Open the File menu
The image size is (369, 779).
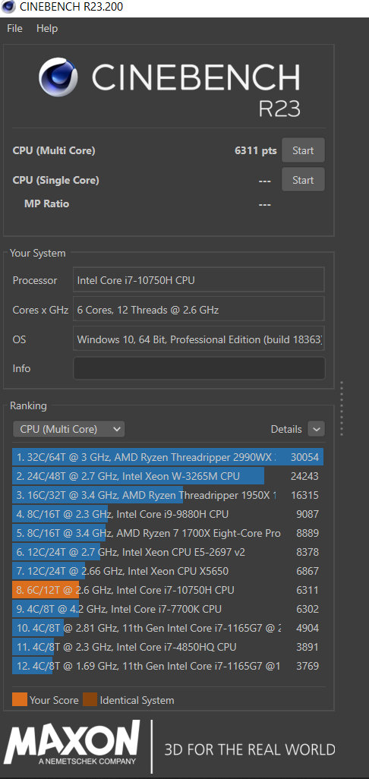coord(14,28)
